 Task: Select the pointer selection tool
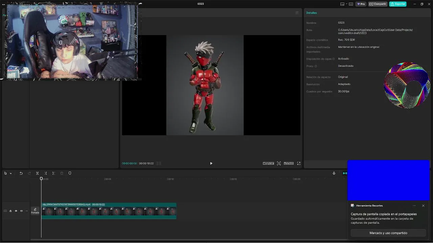point(5,173)
